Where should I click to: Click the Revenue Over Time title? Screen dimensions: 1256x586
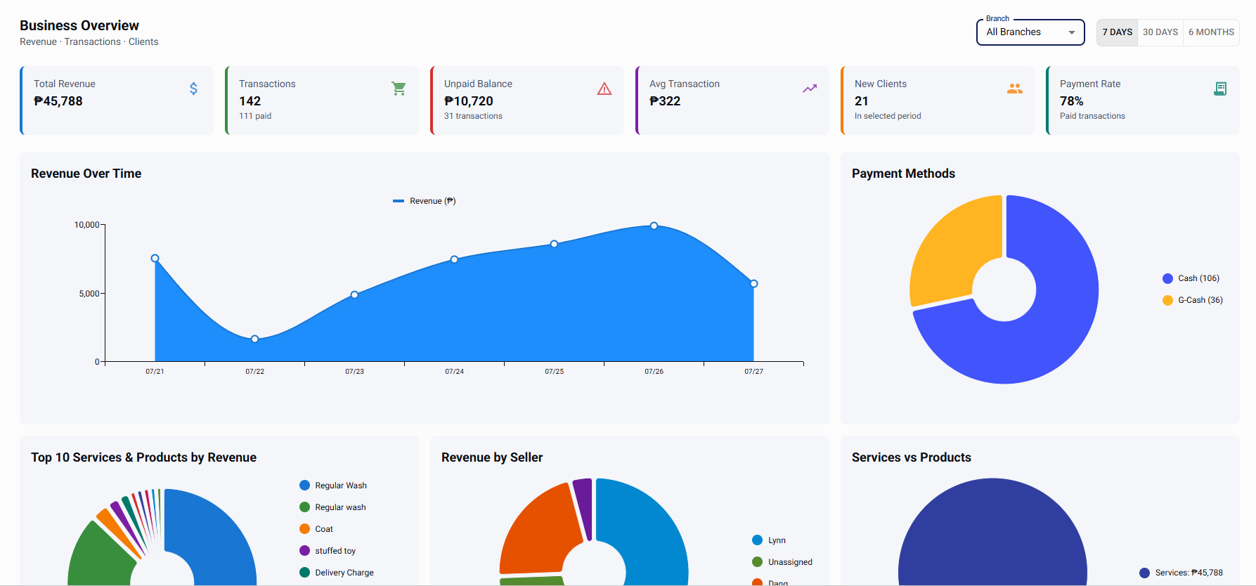86,174
